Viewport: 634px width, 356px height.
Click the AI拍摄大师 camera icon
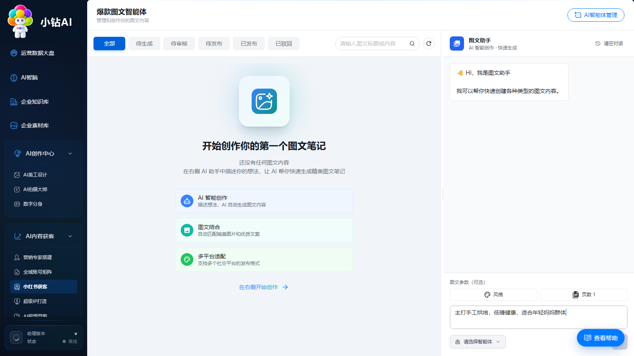coord(17,189)
